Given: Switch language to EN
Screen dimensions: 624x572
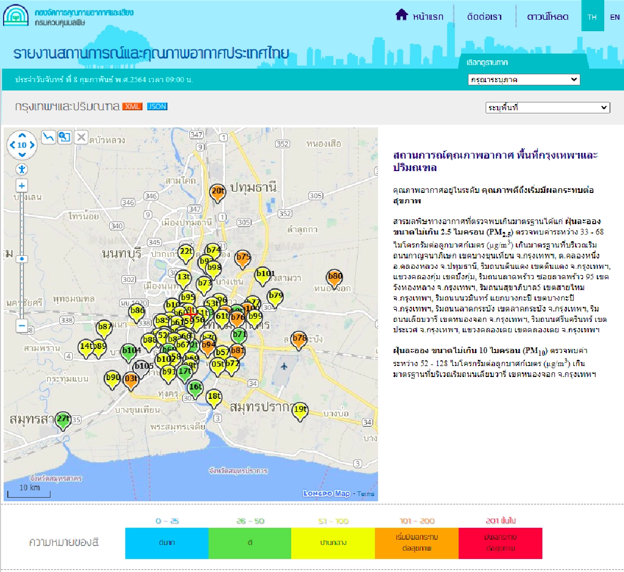Looking at the screenshot, I should 615,17.
